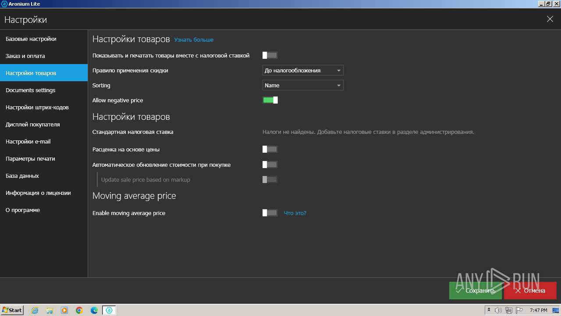Click the 'Что это?' help link
The height and width of the screenshot is (316, 561).
coord(295,213)
